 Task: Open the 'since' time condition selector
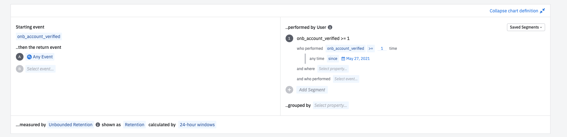coord(333,59)
